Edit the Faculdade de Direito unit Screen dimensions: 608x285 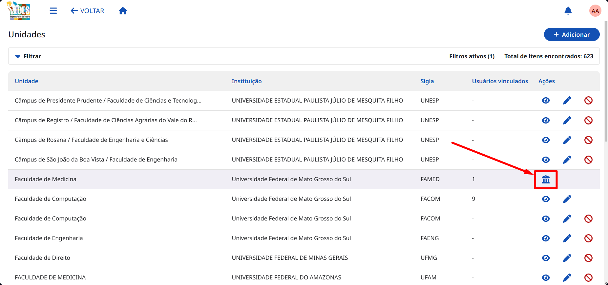point(567,258)
